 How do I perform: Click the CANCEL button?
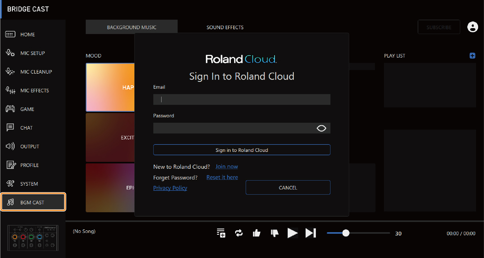[288, 187]
